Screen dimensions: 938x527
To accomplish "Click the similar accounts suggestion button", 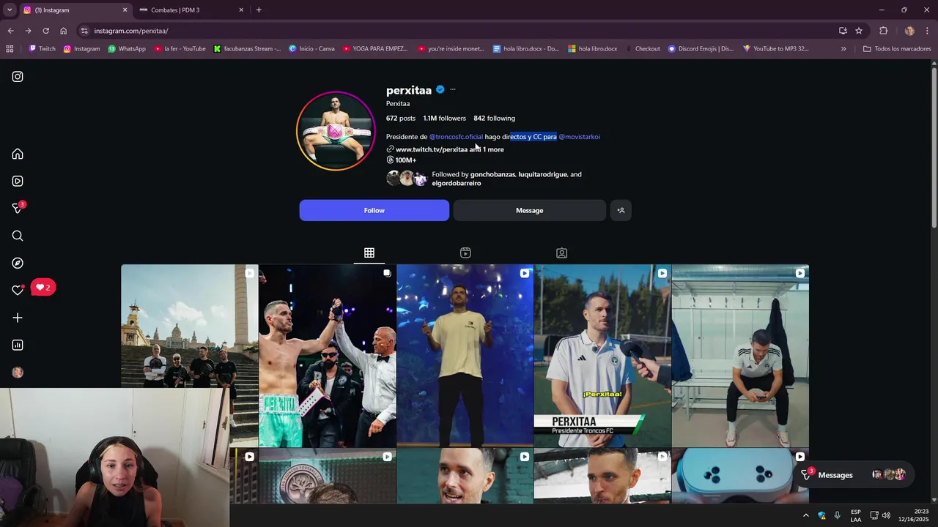I will [x=621, y=210].
